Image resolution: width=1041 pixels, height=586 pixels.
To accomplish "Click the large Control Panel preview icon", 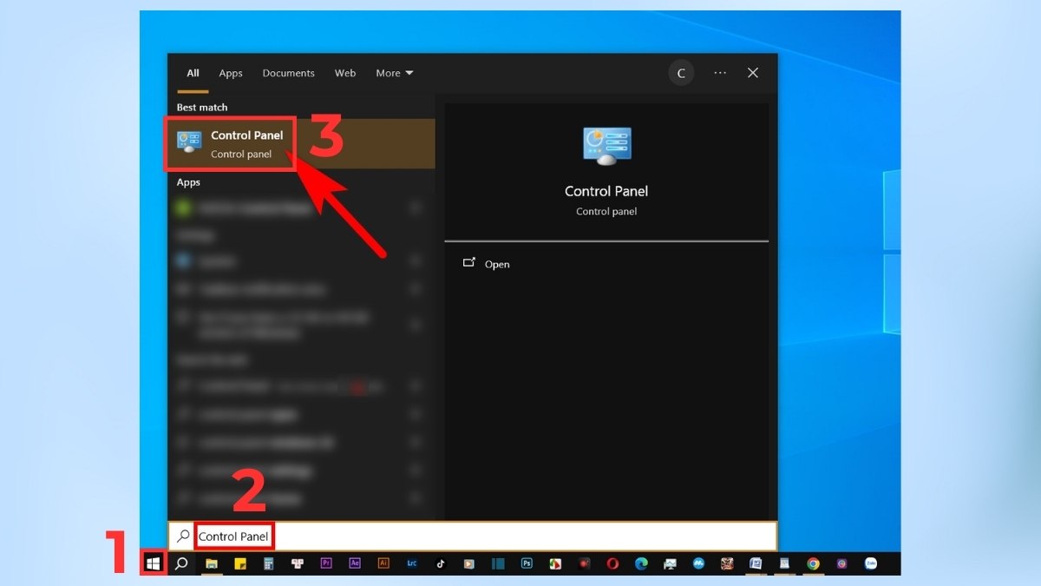I will pos(606,146).
